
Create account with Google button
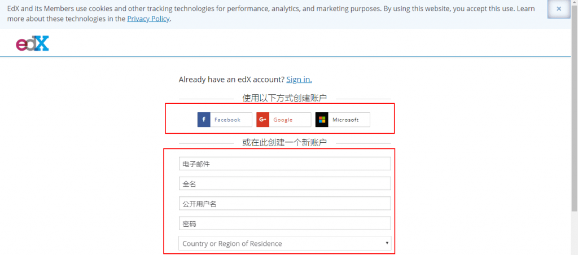pos(284,120)
